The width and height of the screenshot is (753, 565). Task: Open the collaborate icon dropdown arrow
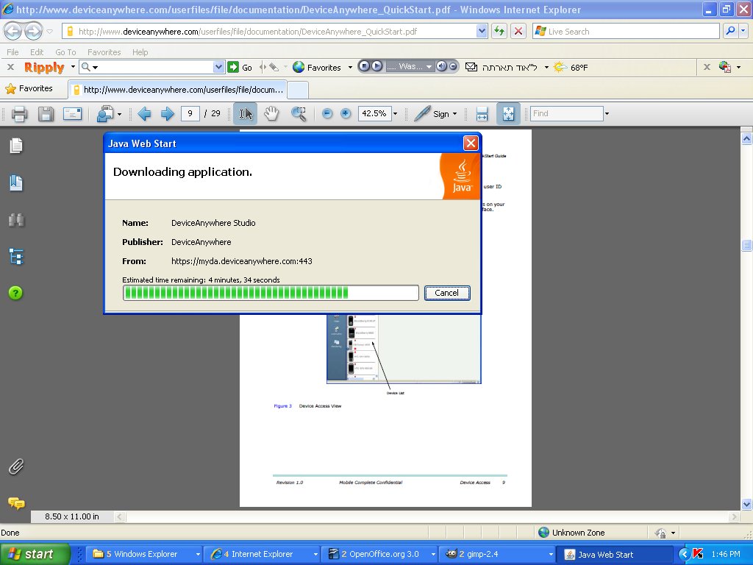119,114
